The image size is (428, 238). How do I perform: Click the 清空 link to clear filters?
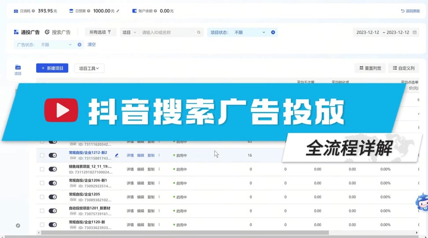92,45
